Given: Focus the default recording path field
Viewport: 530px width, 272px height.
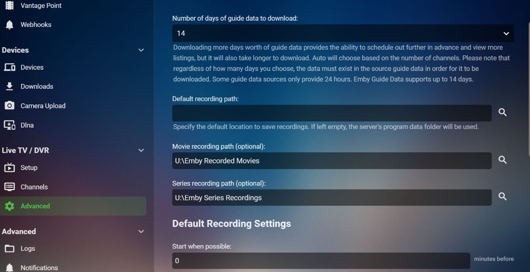Looking at the screenshot, I should point(332,113).
